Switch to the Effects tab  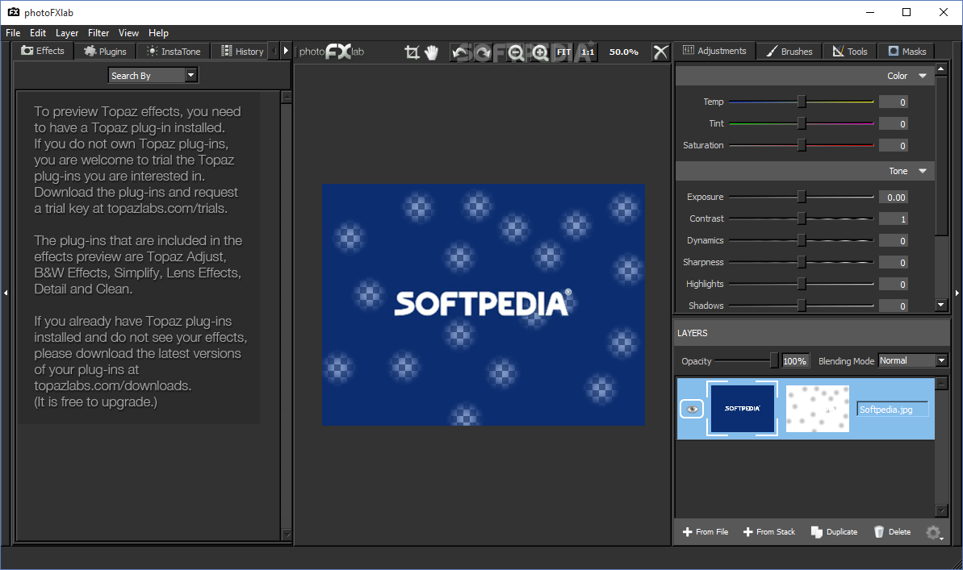[42, 51]
